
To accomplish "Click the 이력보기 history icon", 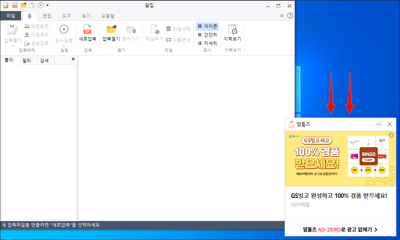I will click(233, 29).
